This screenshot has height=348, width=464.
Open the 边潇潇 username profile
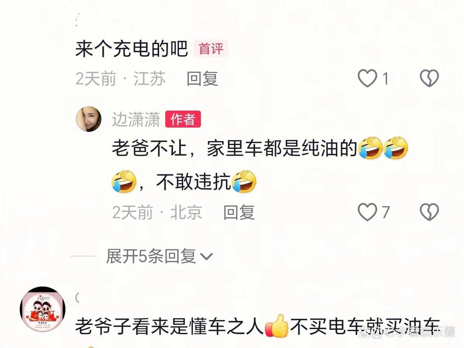[136, 119]
